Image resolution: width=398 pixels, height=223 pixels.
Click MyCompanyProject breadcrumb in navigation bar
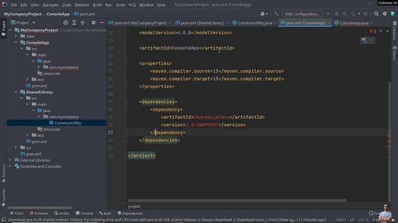pyautogui.click(x=22, y=14)
